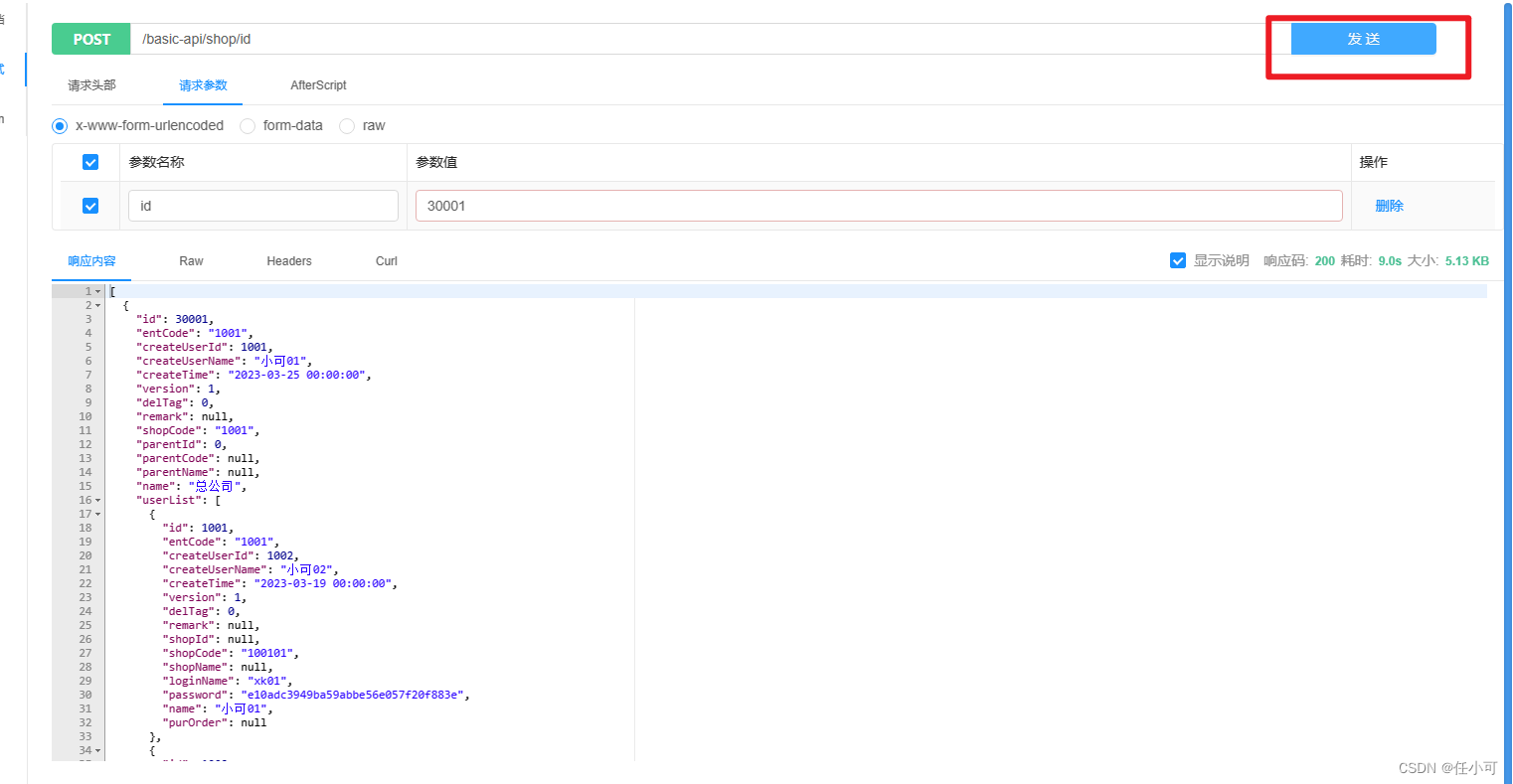Open the AfterScript tab
1513x784 pixels.
[x=318, y=85]
